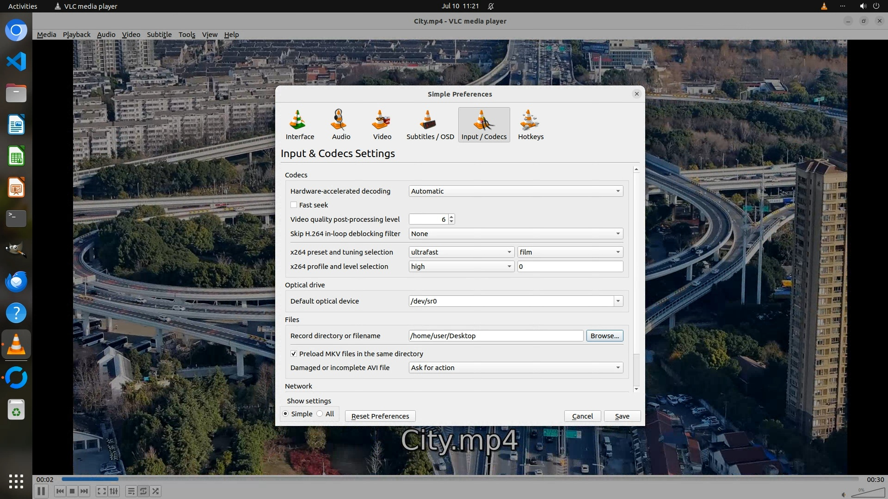
Task: Select the All settings radio button
Action: click(320, 414)
